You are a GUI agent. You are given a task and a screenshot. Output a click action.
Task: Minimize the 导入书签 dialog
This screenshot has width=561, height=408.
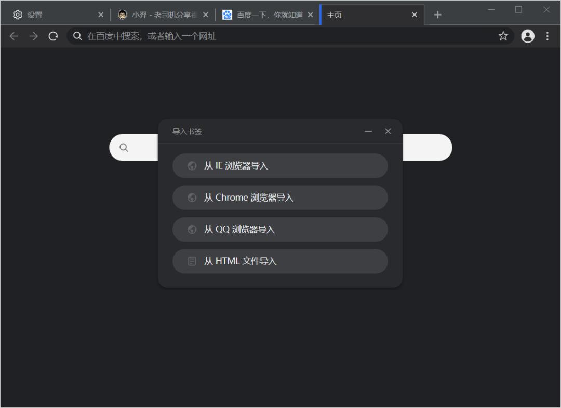coord(368,131)
